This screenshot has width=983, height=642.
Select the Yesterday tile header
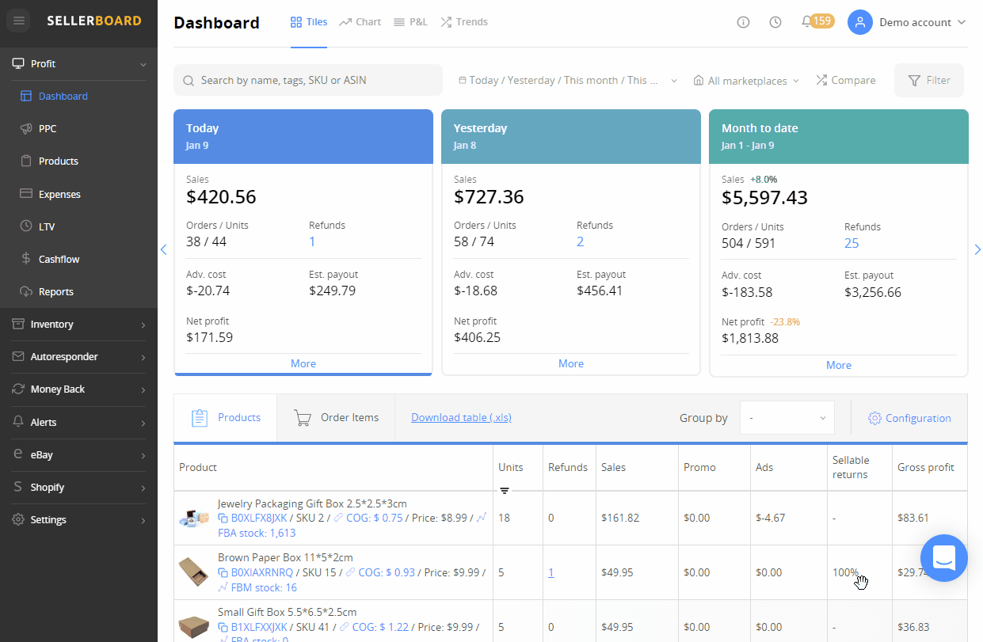tap(571, 136)
